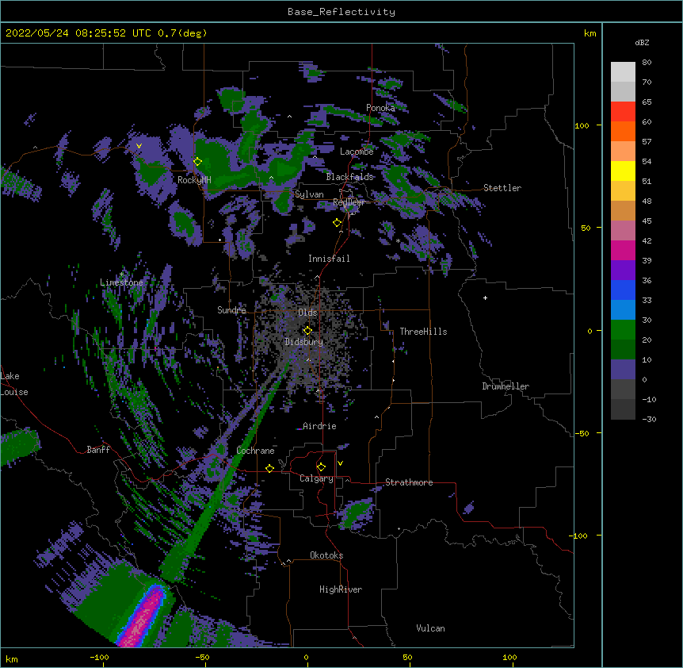Click the white asterisk marker east of RedDeer
Screen dimensions: 683x668
pos(398,240)
